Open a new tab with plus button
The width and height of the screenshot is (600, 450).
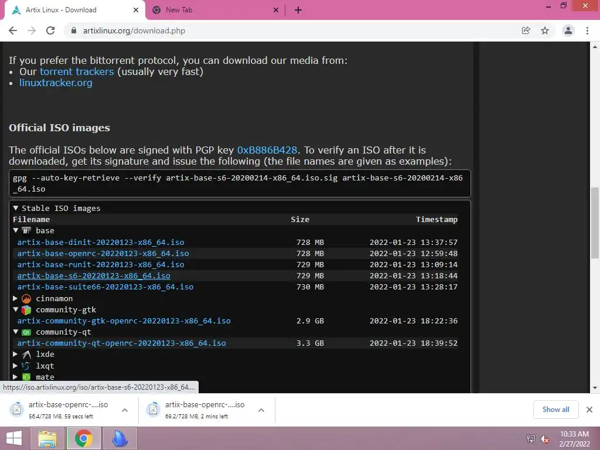[x=298, y=10]
